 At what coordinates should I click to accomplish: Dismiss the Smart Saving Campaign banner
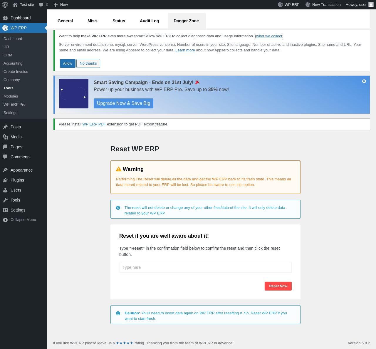(364, 81)
